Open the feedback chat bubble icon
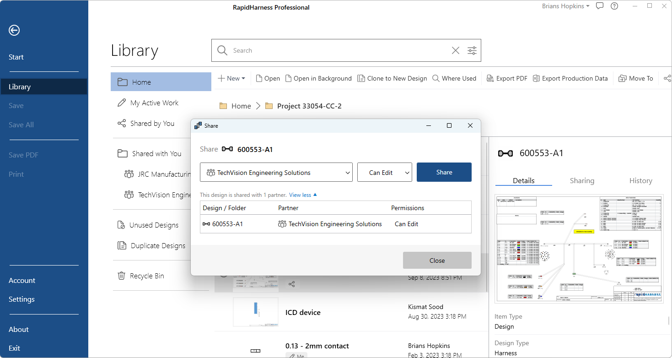 [600, 6]
